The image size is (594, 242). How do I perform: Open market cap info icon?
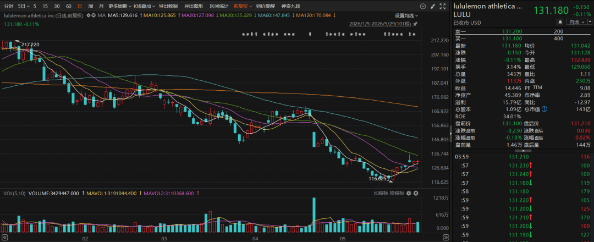544,109
